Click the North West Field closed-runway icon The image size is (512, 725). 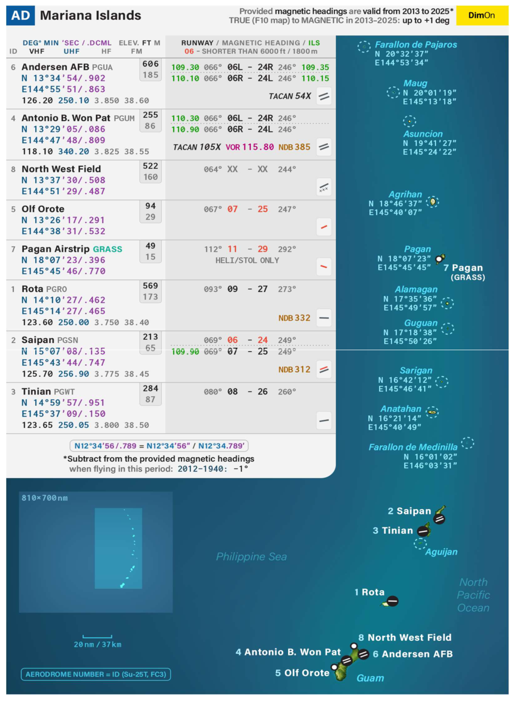323,187
